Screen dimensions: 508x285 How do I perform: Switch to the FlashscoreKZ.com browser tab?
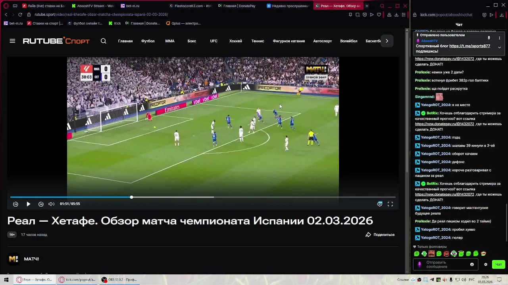point(190,6)
